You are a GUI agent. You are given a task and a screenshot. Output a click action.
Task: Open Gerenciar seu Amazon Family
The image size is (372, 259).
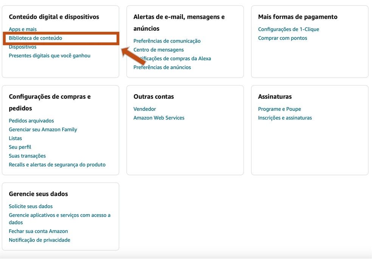43,129
